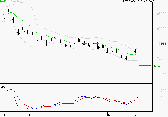Click the A month marker on time axis

135,115
